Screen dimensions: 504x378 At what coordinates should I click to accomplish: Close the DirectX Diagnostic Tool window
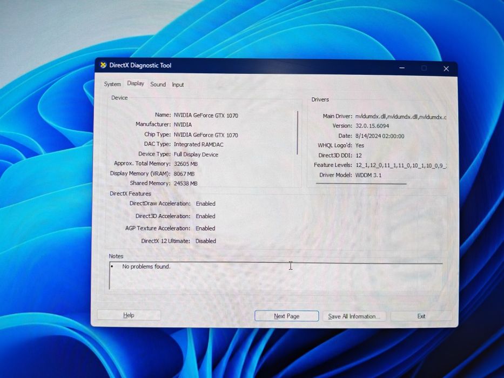pyautogui.click(x=446, y=69)
